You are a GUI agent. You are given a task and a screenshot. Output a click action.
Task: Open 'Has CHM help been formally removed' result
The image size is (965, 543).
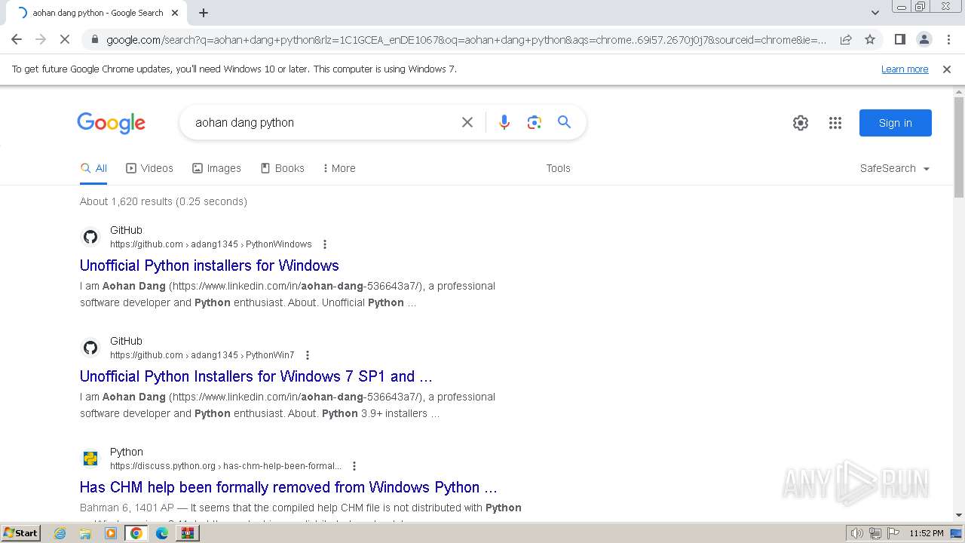coord(289,487)
